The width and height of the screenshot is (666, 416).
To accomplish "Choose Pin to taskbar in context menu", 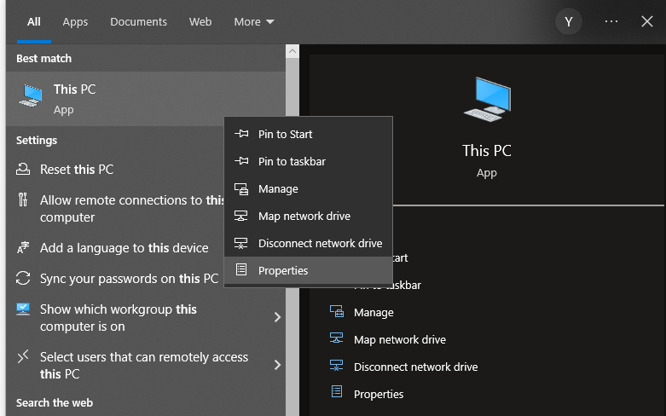I will pyautogui.click(x=292, y=161).
